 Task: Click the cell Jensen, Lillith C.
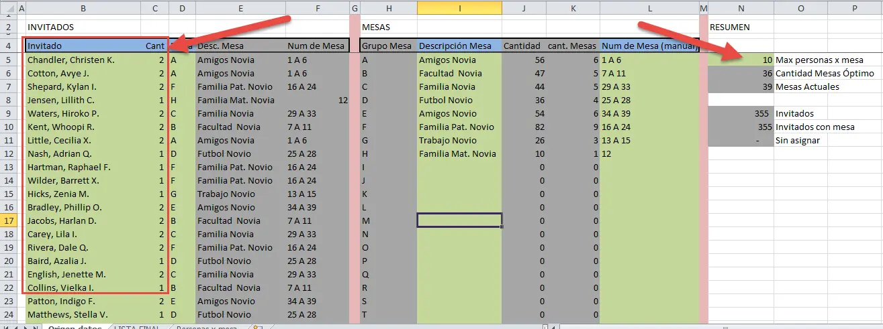tap(83, 100)
